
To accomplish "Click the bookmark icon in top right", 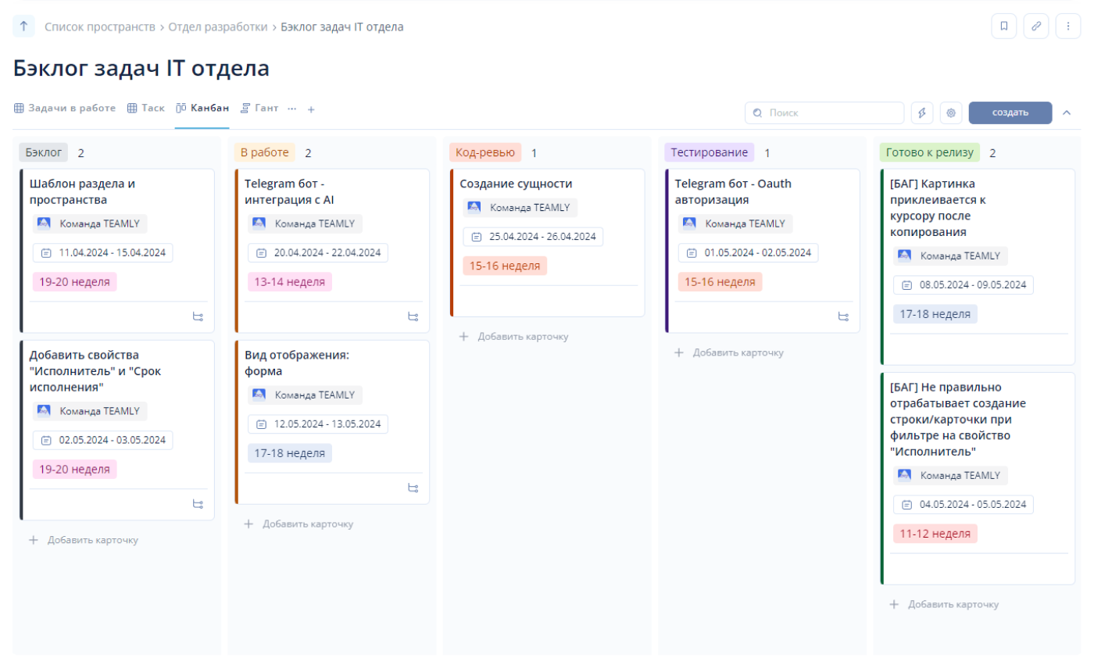I will pyautogui.click(x=1005, y=26).
